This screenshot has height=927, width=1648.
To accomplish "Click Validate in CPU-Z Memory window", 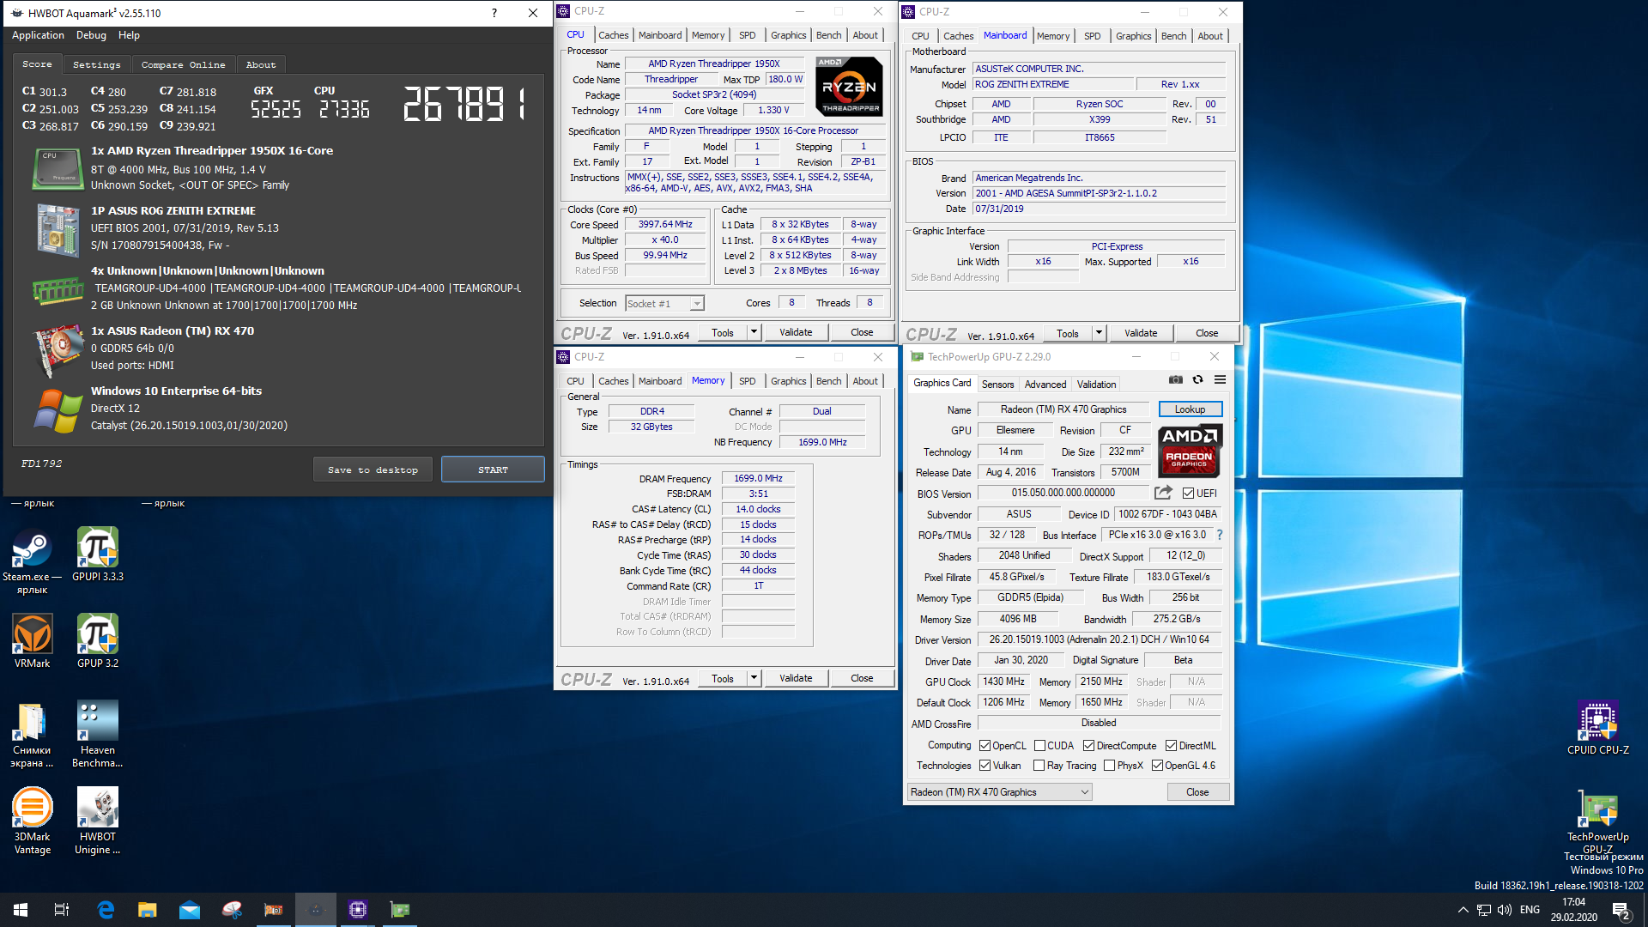I will pos(796,678).
